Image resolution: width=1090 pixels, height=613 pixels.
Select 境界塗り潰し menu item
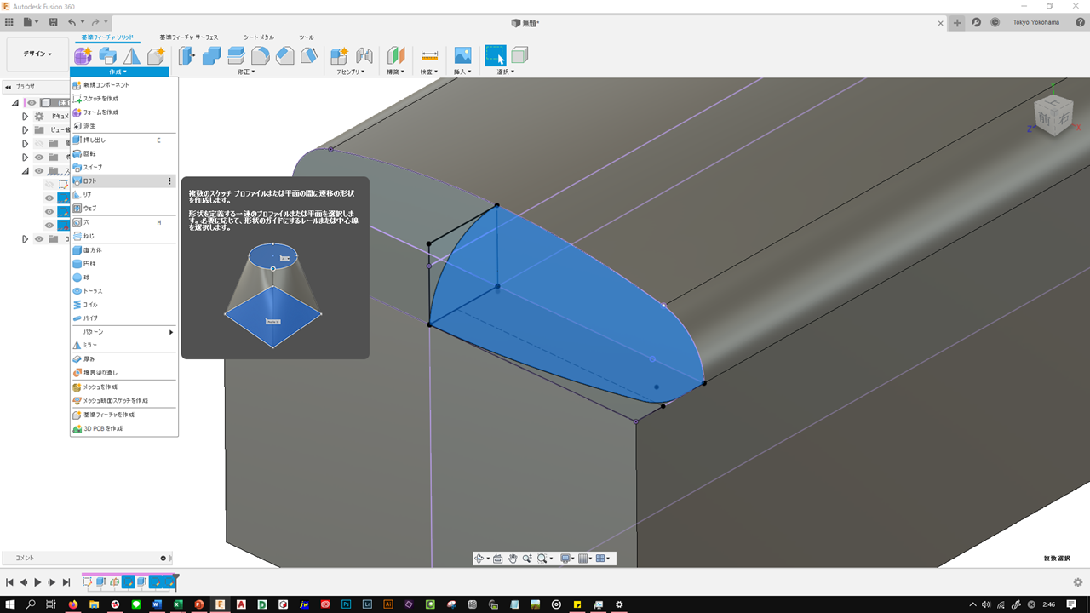pyautogui.click(x=124, y=373)
